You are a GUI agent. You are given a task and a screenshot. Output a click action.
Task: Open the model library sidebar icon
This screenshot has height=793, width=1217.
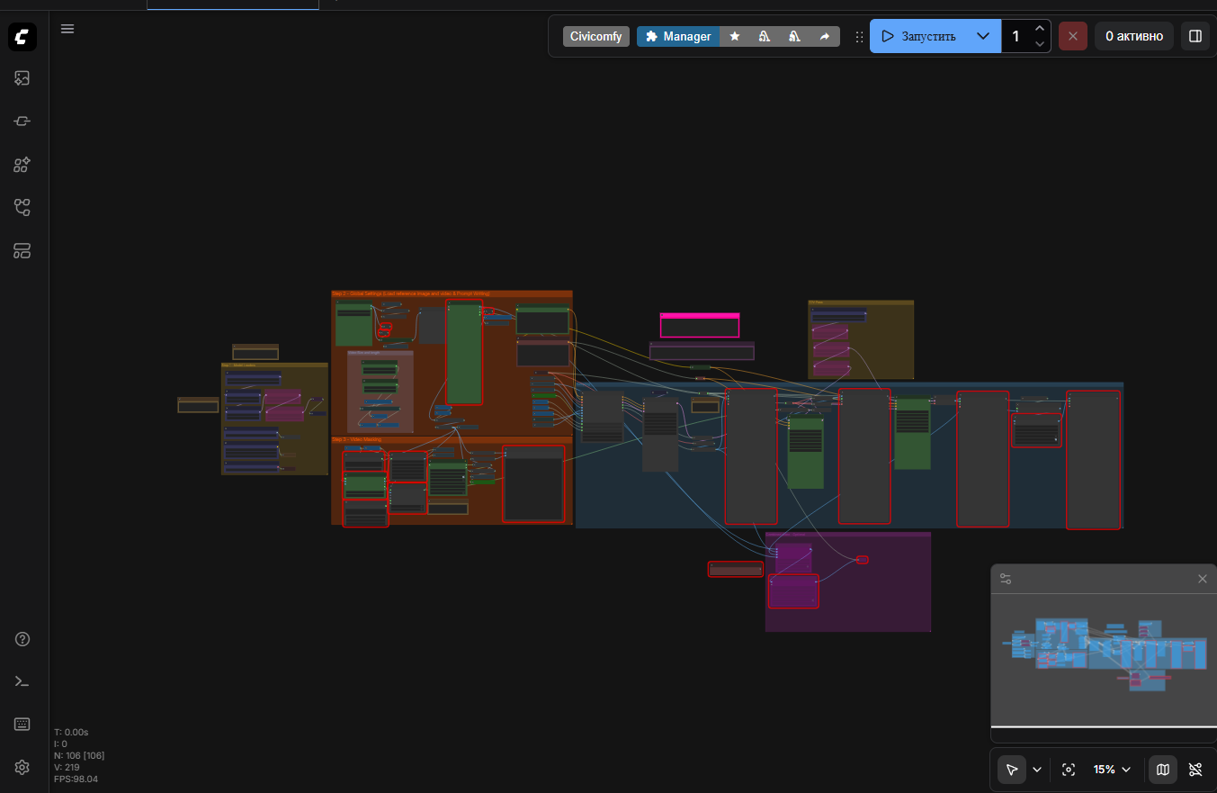pyautogui.click(x=22, y=165)
